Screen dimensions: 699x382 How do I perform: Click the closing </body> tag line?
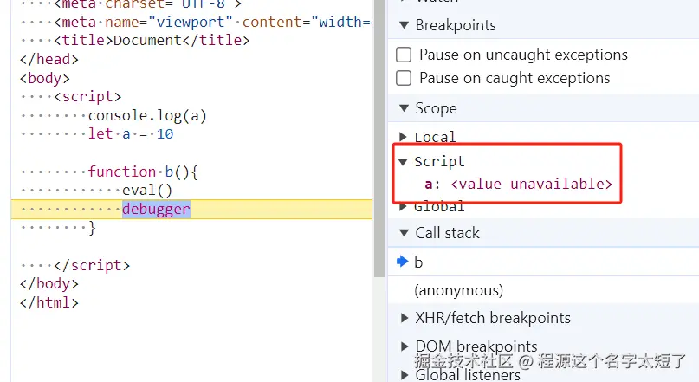click(x=49, y=283)
